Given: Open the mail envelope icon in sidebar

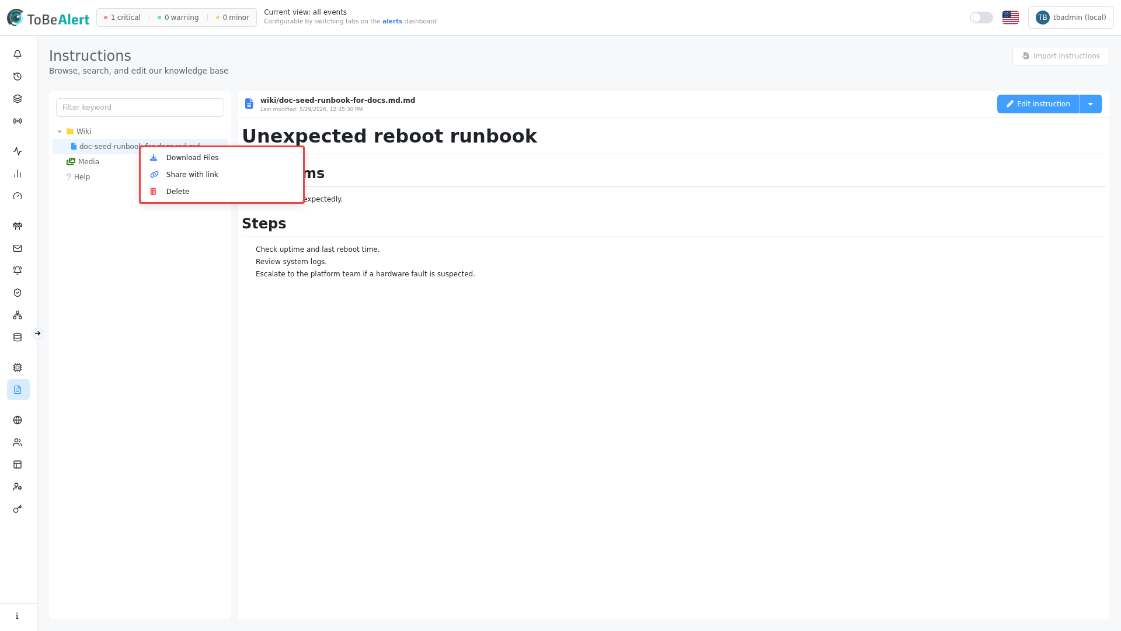Looking at the screenshot, I should coord(18,248).
